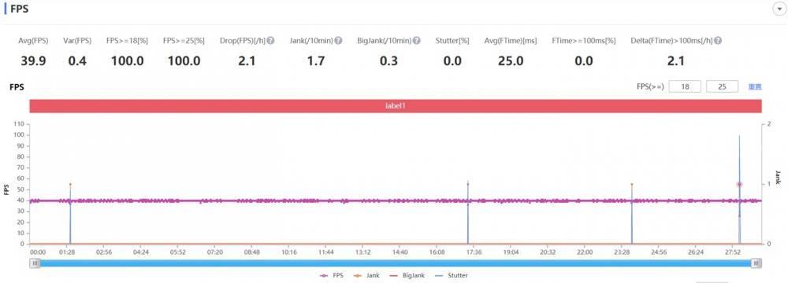Open help icon next to Drop(FPS)[/h]
The image size is (788, 283).
tap(271, 41)
